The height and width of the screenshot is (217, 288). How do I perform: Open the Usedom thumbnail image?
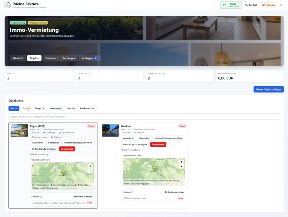tap(110, 131)
